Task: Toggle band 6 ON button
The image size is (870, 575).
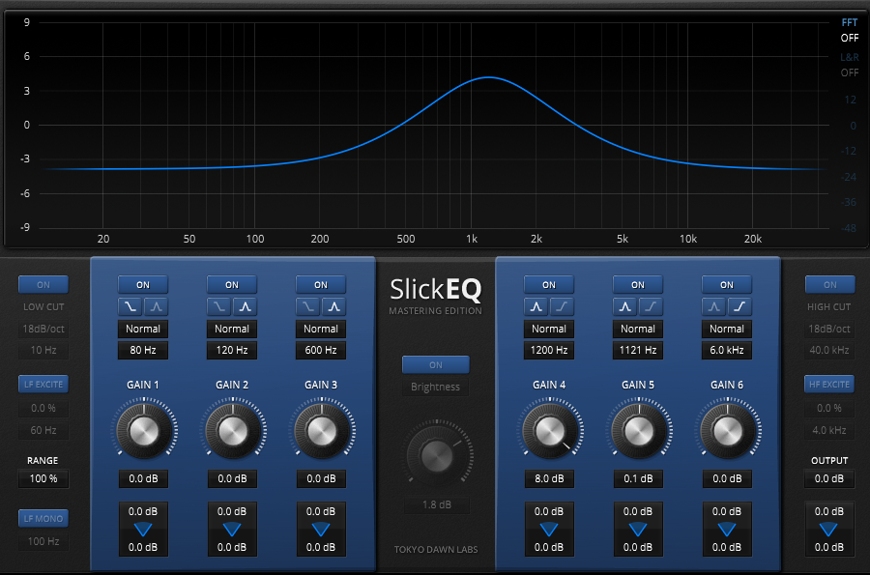Action: coord(727,284)
